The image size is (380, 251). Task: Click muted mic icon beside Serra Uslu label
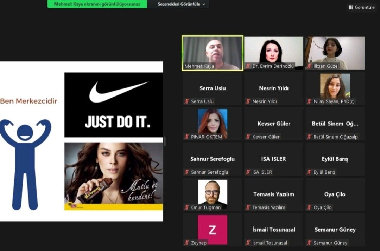(186, 101)
